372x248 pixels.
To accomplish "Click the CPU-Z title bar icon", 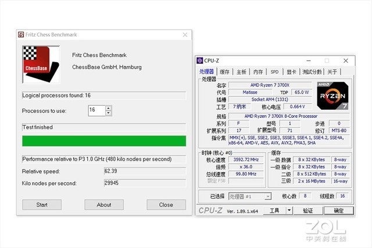I will [200, 61].
